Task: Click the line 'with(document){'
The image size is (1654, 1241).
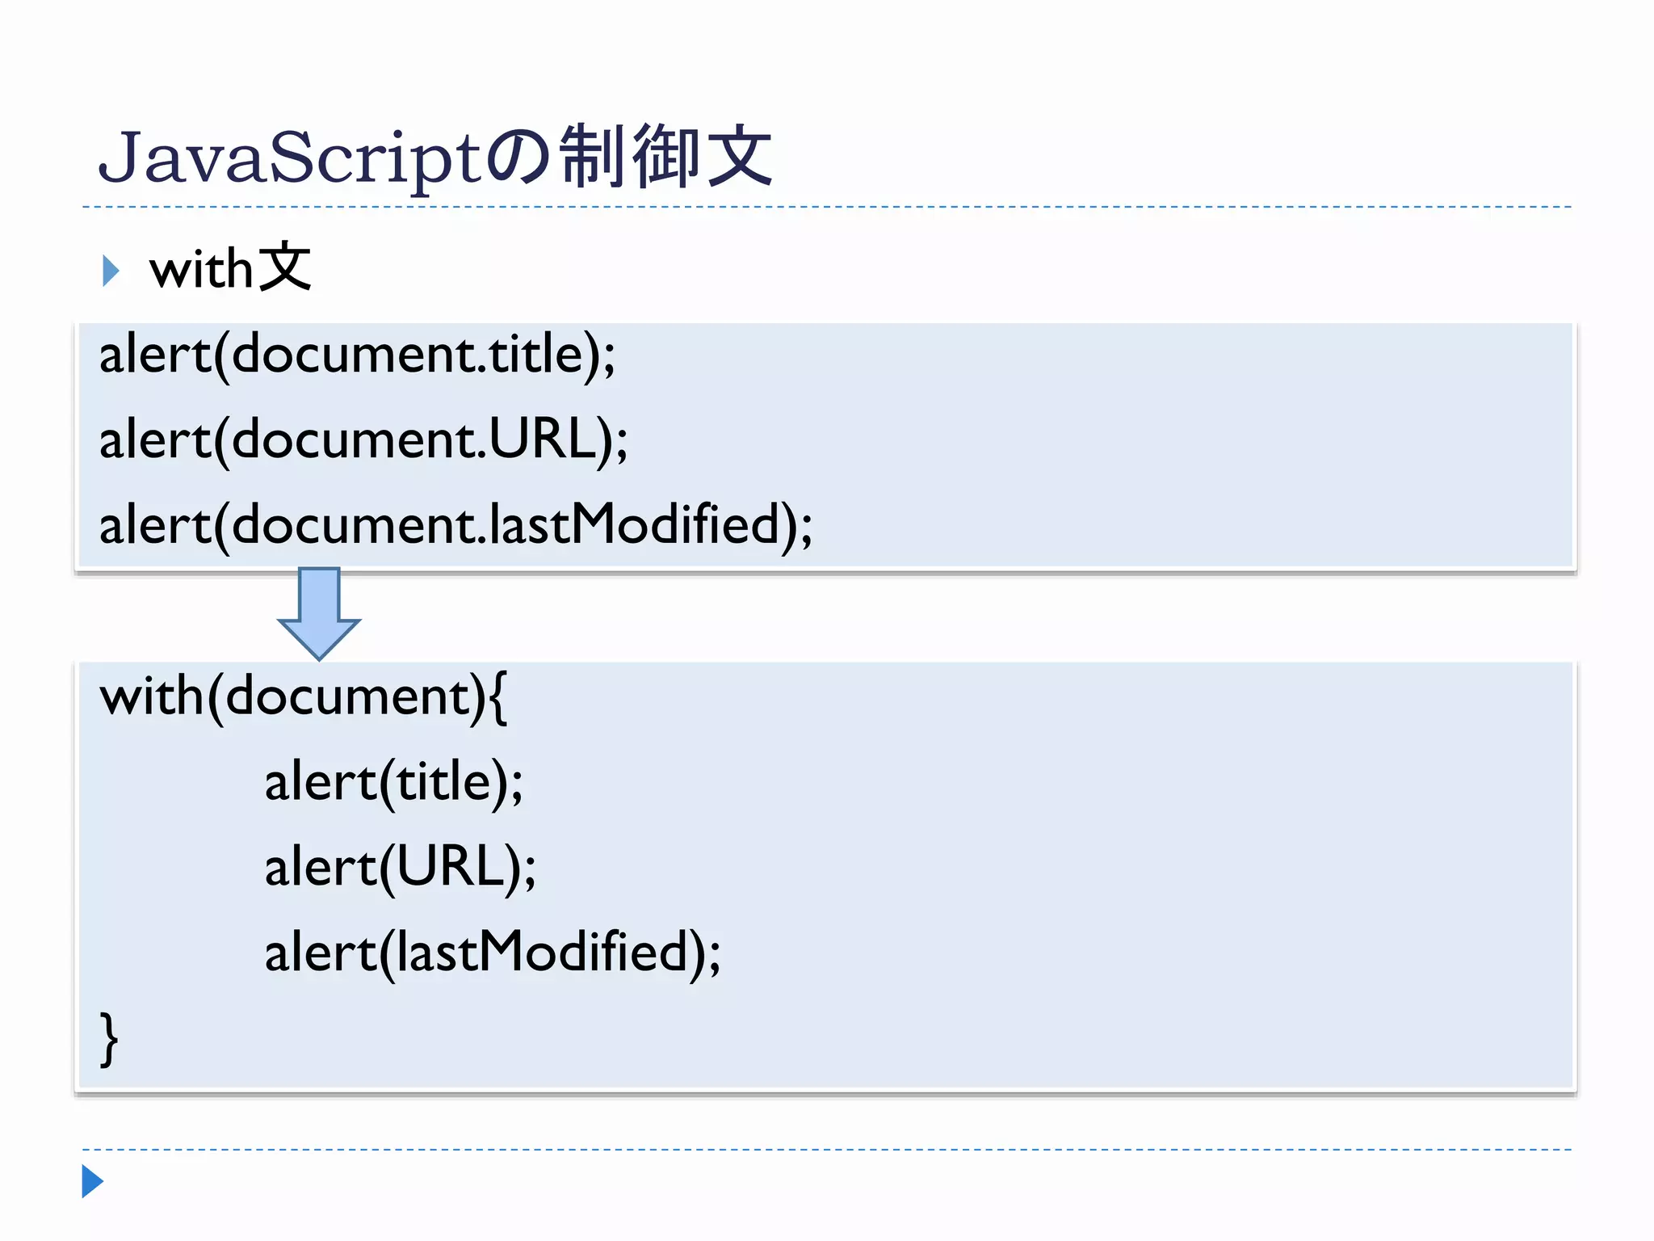Action: (303, 696)
